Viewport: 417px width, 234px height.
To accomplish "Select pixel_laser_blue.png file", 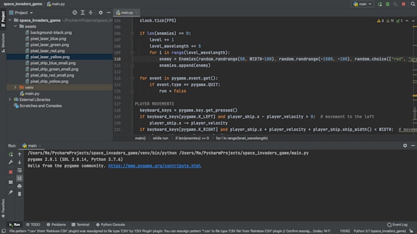I will [x=48, y=39].
